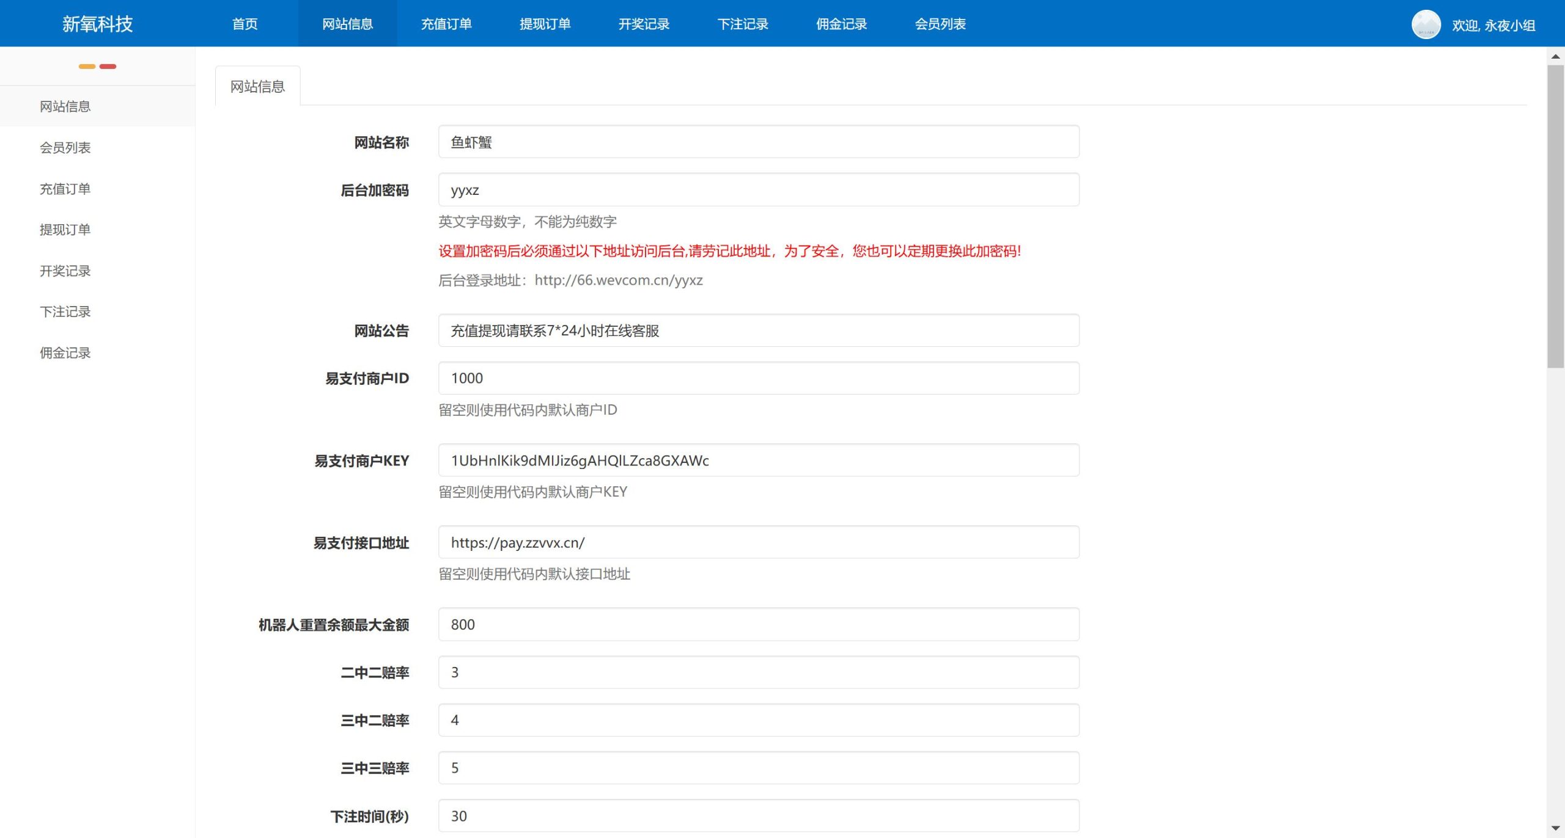Open 佣金记录 in top navigation bar
Screen dimensions: 1565x838
click(x=842, y=24)
